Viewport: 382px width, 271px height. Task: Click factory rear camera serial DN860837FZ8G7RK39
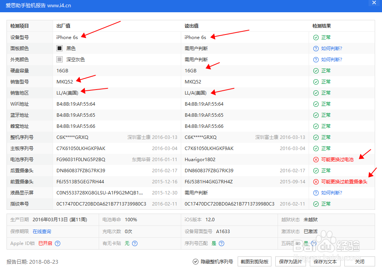tap(81, 171)
